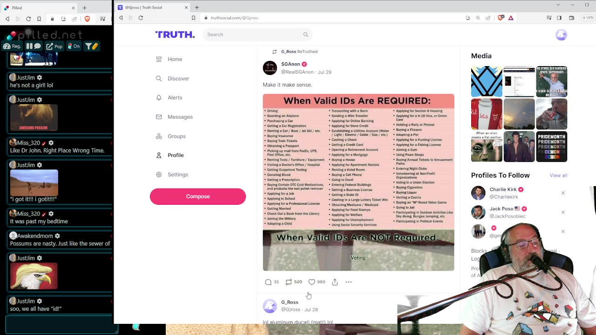Open Discover in the sidebar

[173, 79]
